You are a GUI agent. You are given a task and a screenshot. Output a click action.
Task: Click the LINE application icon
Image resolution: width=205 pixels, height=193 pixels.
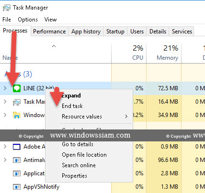[17, 88]
